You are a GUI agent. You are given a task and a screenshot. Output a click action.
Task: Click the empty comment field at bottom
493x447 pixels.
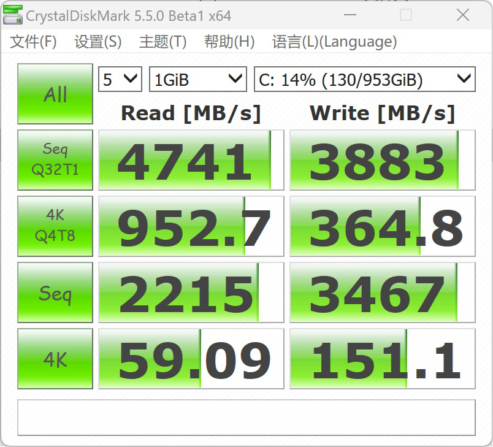(246, 418)
